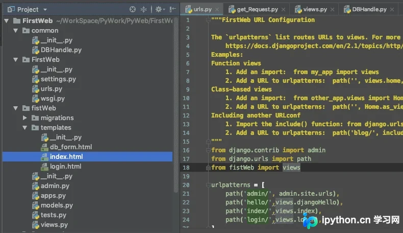Image resolution: width=403 pixels, height=233 pixels.
Task: Open the Project panel gear settings
Action: (160, 10)
